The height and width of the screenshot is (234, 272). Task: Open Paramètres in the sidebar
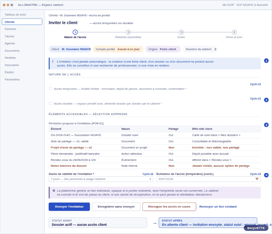point(12,80)
